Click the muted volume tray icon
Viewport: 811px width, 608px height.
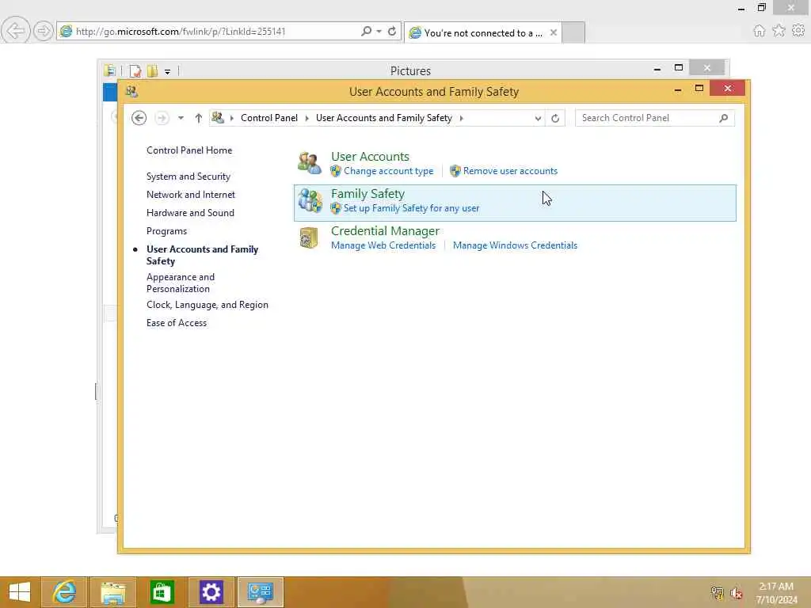click(736, 593)
